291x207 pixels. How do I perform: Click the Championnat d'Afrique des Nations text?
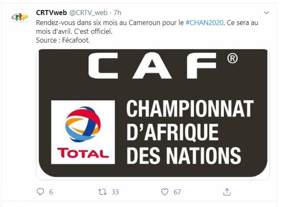coord(190,132)
